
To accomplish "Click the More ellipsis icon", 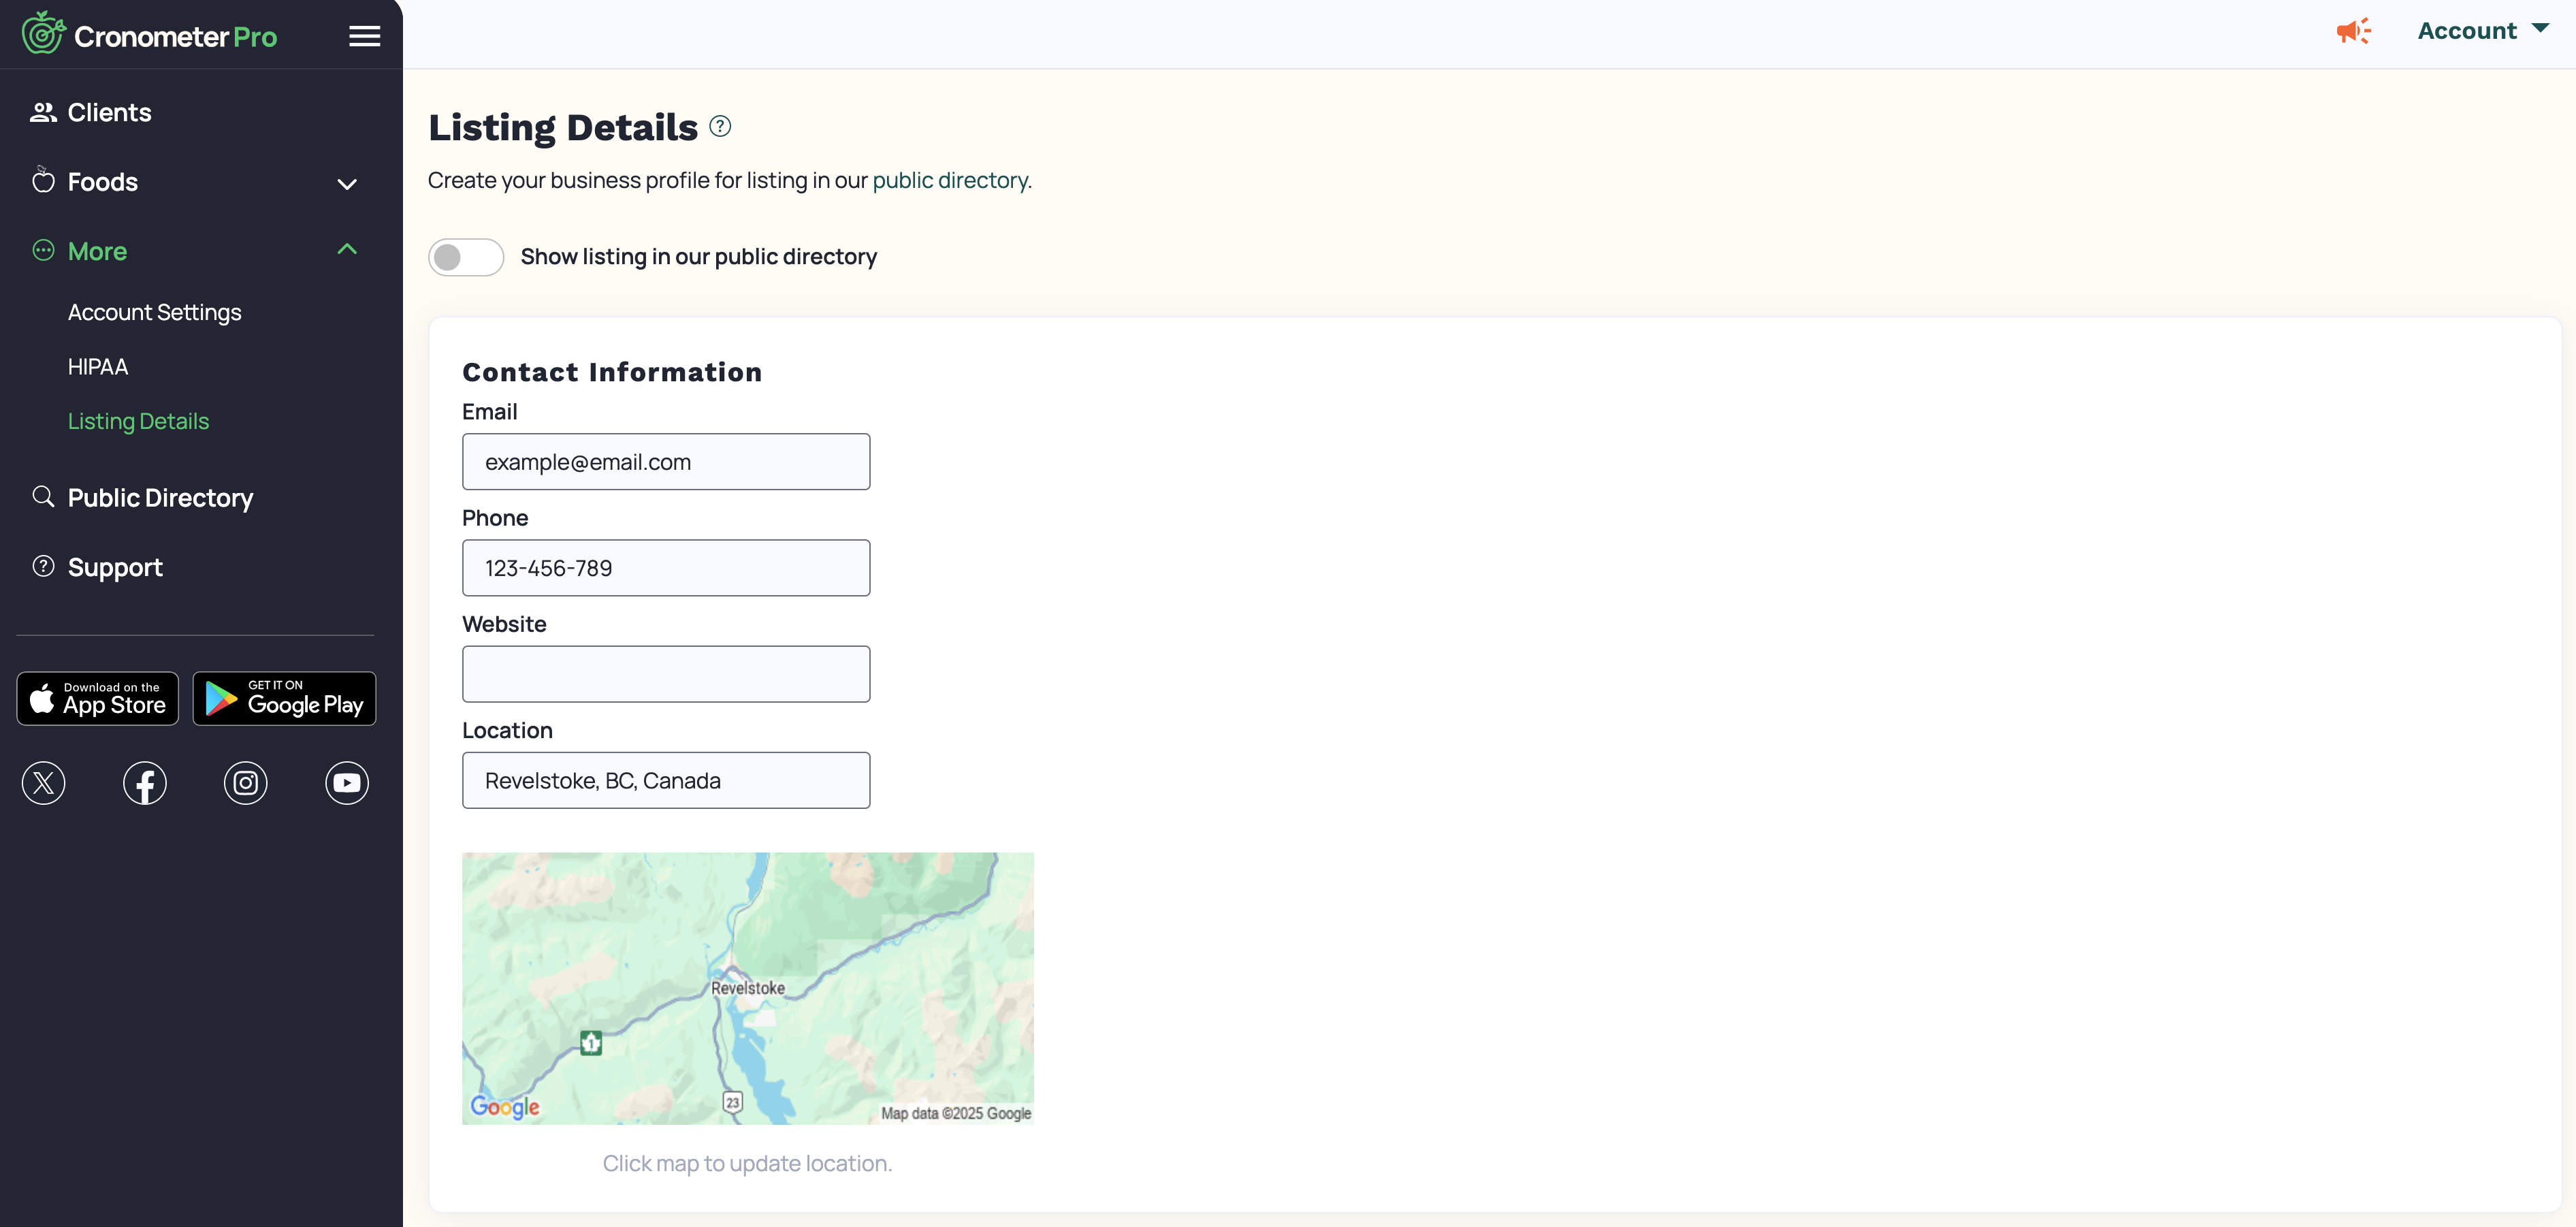I will (43, 250).
